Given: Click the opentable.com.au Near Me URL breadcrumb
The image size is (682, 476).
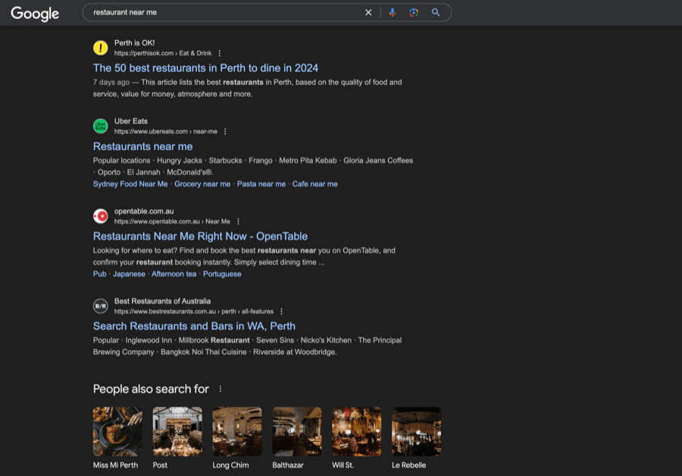Looking at the screenshot, I should (172, 221).
